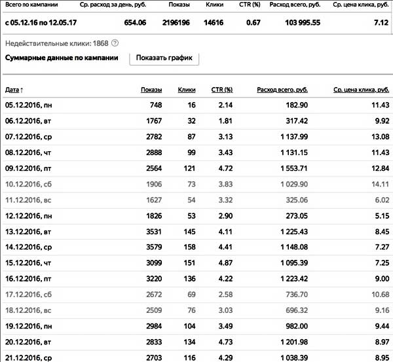Sort by Расход всего, руб. column header
Image resolution: width=393 pixels, height=362 pixels.
pyautogui.click(x=282, y=90)
